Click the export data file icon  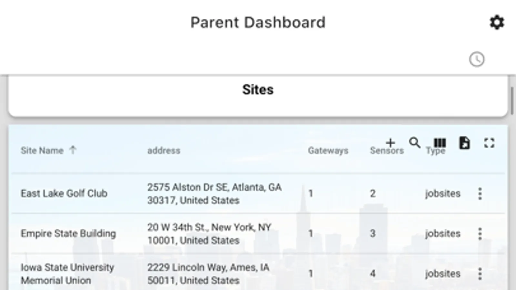coord(464,143)
